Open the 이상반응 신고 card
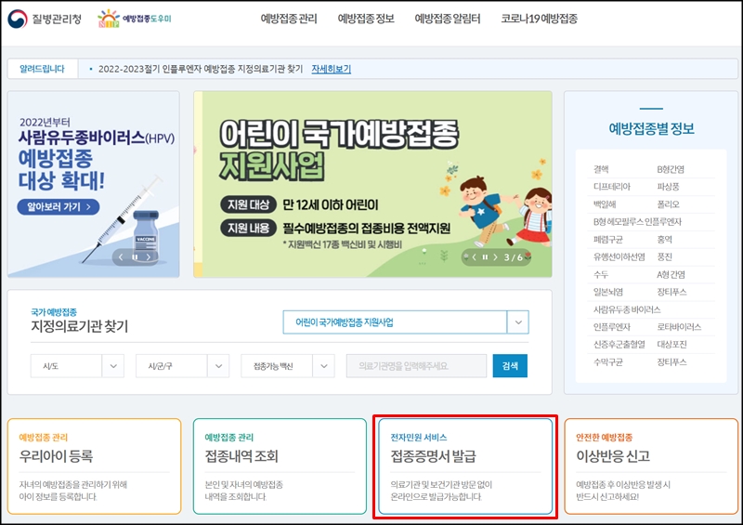 (x=651, y=466)
